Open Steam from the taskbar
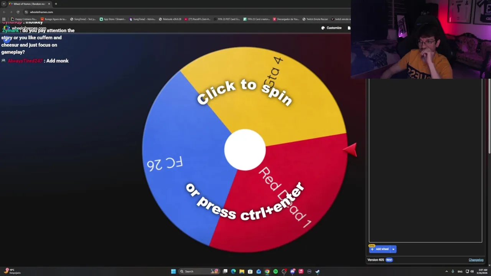This screenshot has width=491, height=276. pos(318,271)
